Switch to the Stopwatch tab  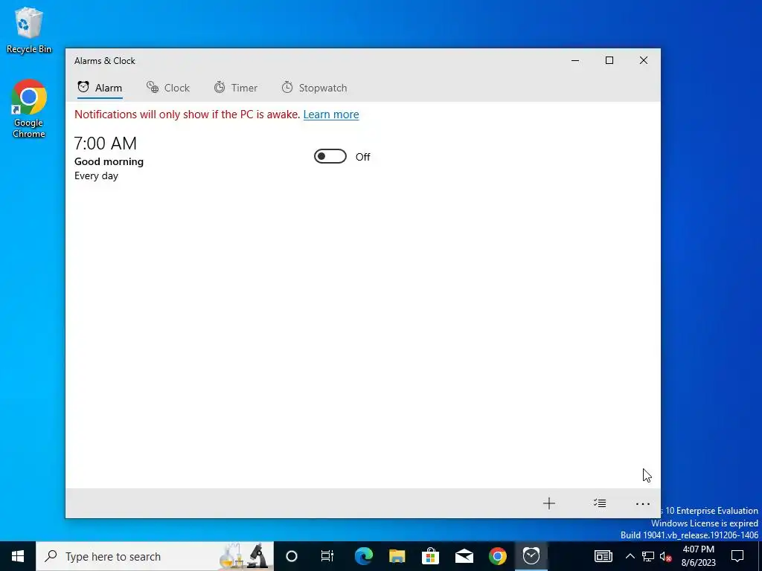point(315,88)
